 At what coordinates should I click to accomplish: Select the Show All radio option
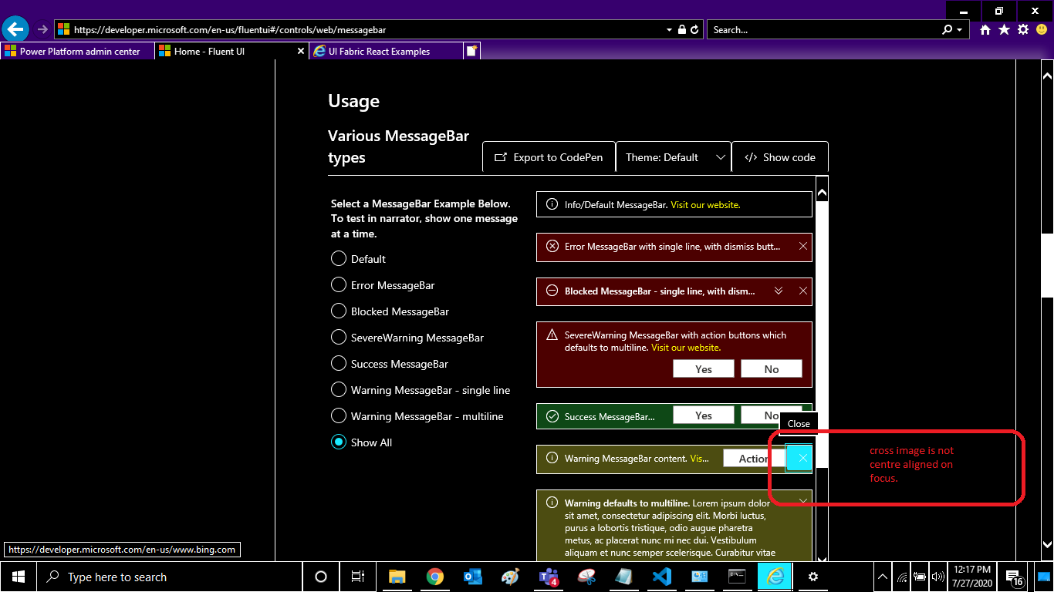click(x=338, y=442)
